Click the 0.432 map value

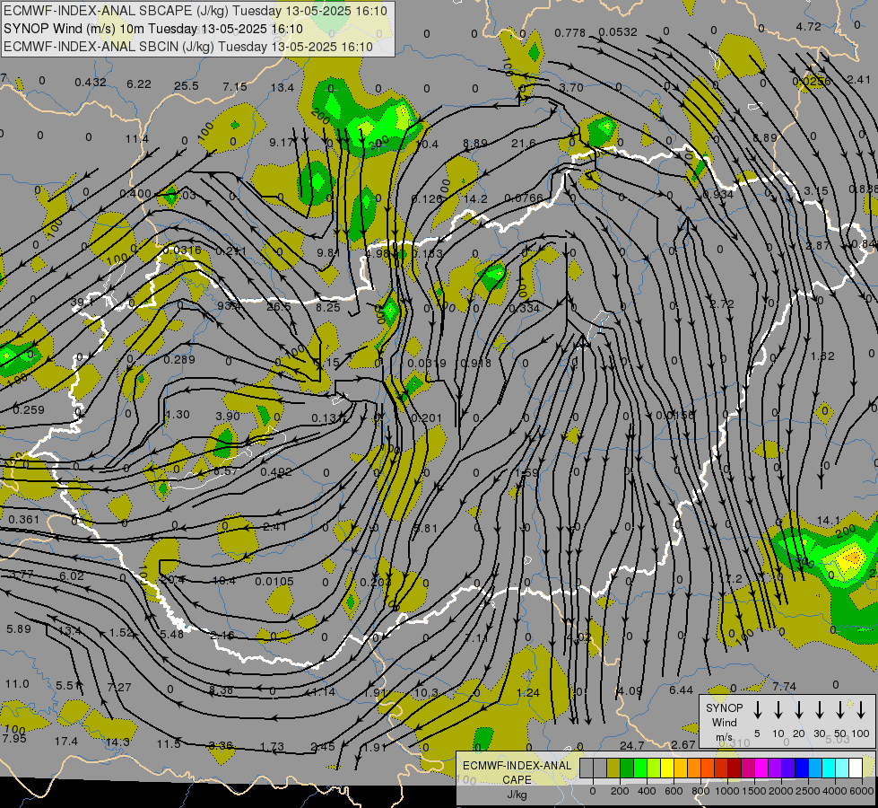[x=91, y=83]
